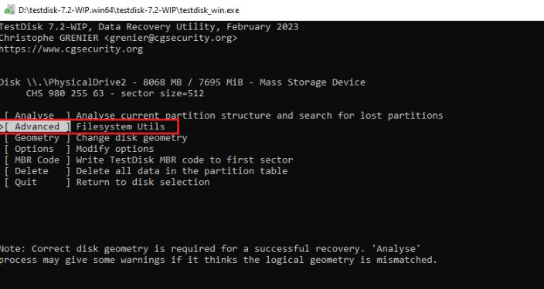The image size is (544, 289).
Task: Click 'Return to disk selection' text
Action: [x=143, y=182]
